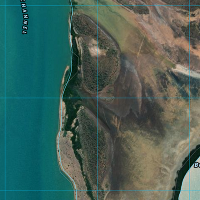Click the CHANNEL map label
This screenshot has height=200, width=200.
(x=24, y=16)
